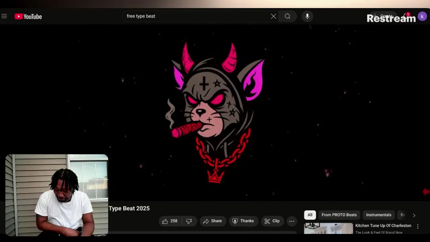This screenshot has width=430, height=242.
Task: Share the video
Action: tap(213, 221)
